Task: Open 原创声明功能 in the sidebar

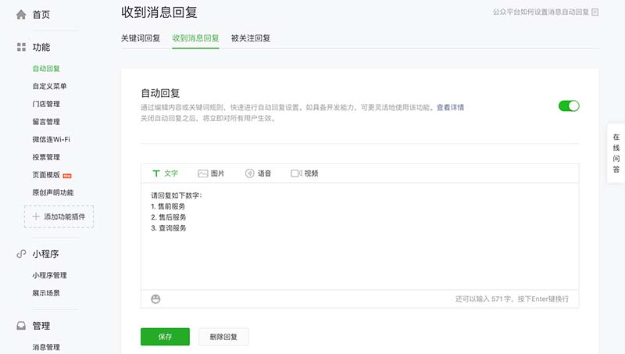Action: click(53, 192)
